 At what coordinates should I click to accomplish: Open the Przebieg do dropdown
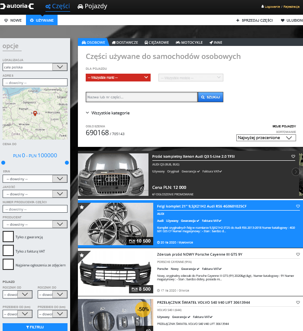(x=52, y=314)
